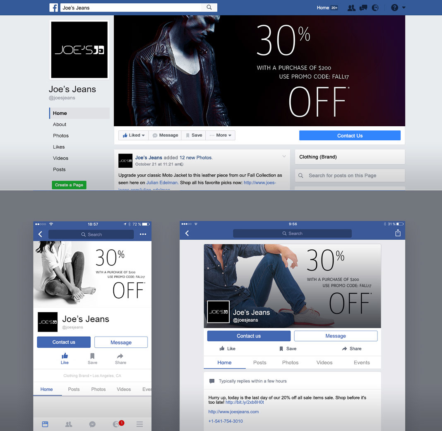Click the Joe's logo profile picture on desktop
Viewport: 442px width, 431px height.
[79, 50]
